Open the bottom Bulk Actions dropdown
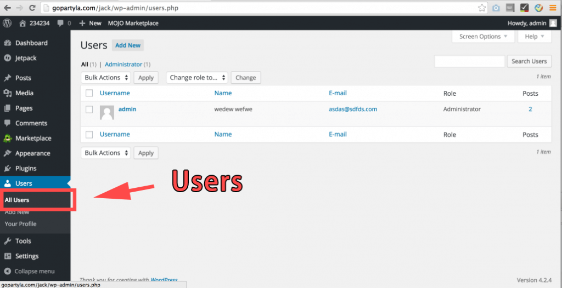 [106, 153]
